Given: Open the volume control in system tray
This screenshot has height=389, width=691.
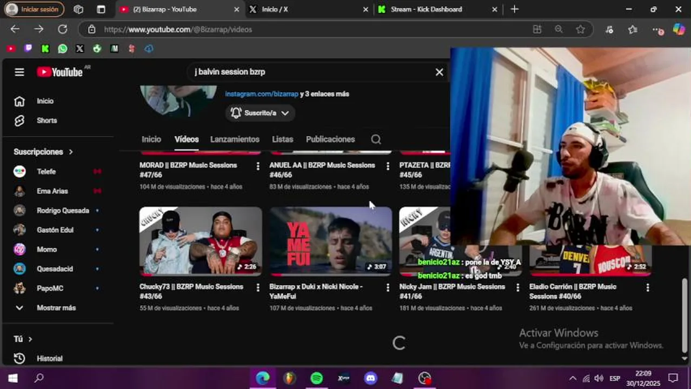Looking at the screenshot, I should click(599, 378).
